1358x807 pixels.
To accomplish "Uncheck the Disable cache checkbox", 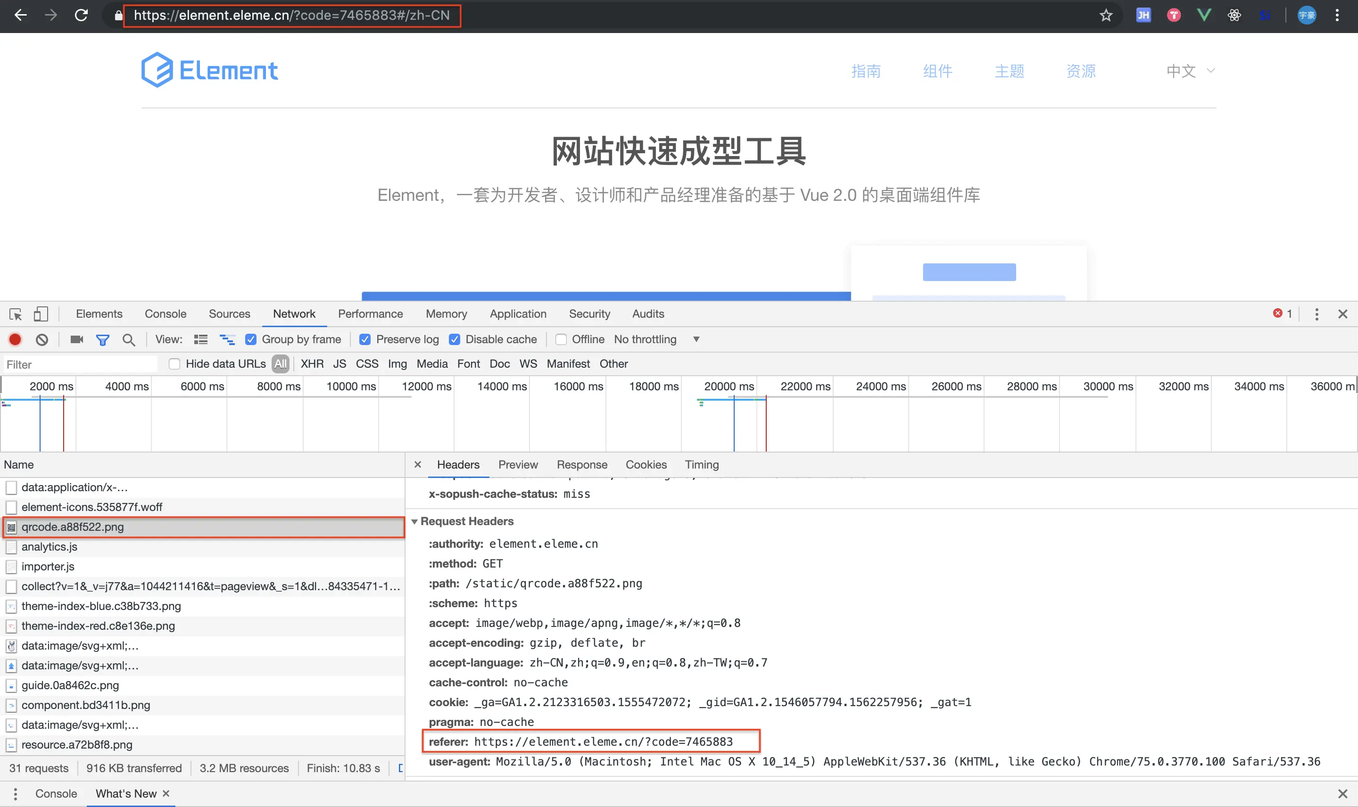I will coord(455,339).
